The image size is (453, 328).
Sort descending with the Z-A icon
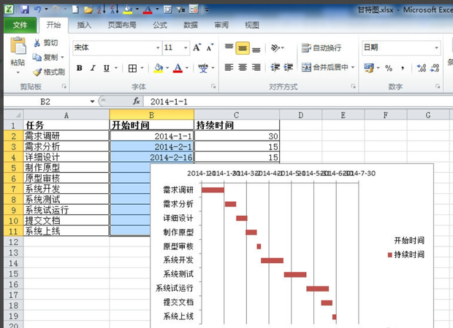point(115,9)
